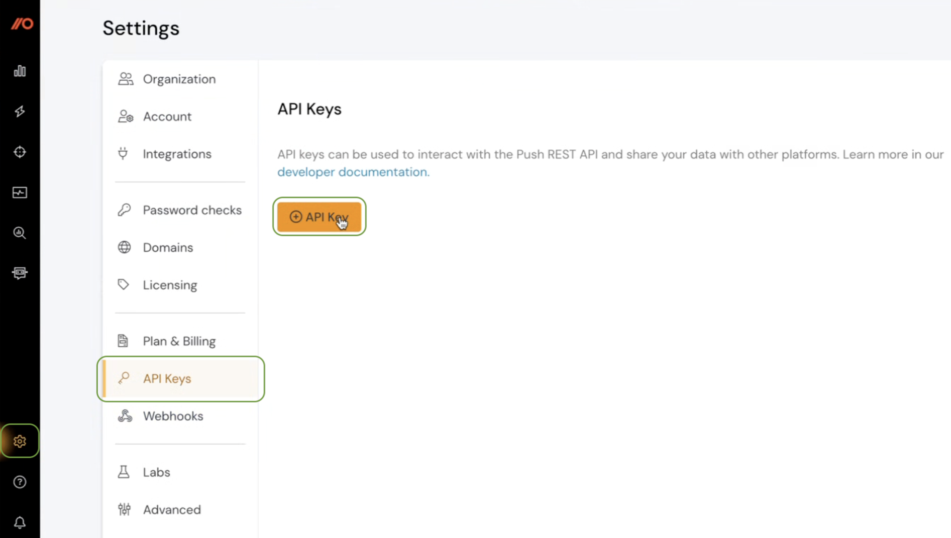Viewport: 951px width, 538px height.
Task: Open the developer documentation link
Action: click(353, 172)
